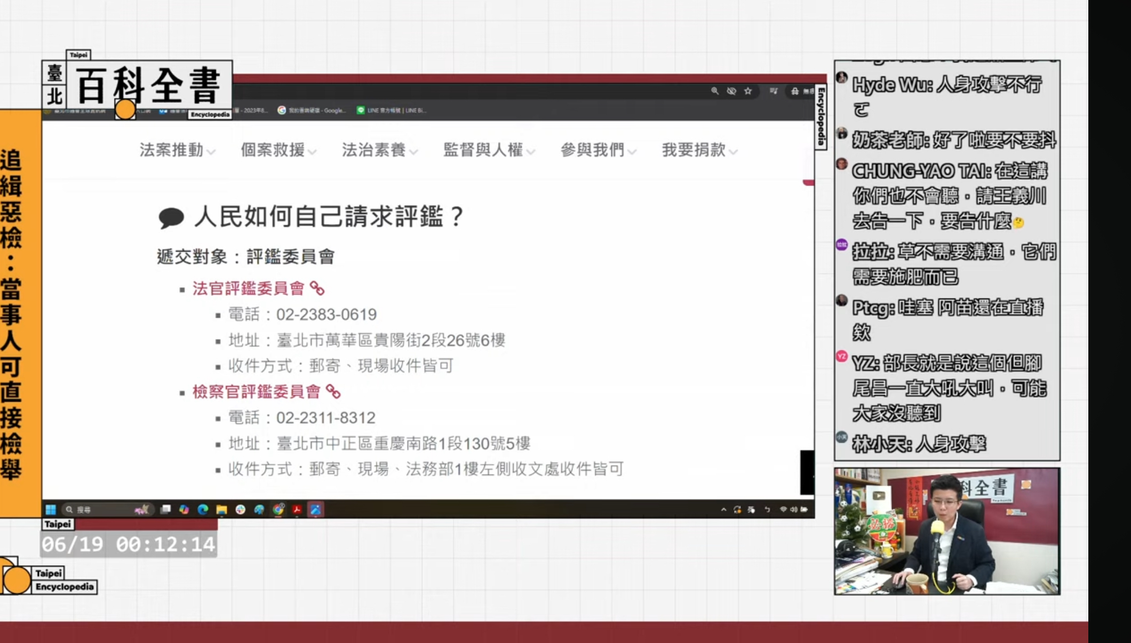
Task: Click the speech bubble icon beside heading
Action: (x=171, y=218)
